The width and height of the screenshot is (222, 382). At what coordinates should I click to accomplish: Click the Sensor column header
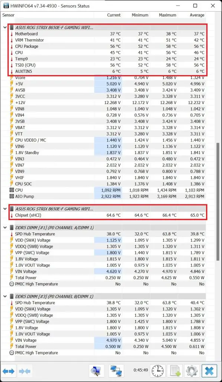tap(47, 15)
